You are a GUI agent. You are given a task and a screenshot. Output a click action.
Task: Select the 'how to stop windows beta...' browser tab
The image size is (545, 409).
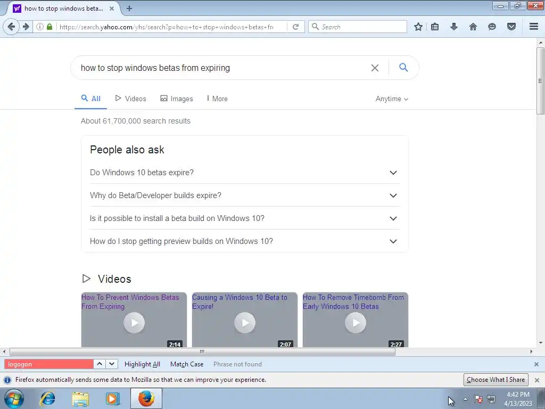[x=64, y=9]
